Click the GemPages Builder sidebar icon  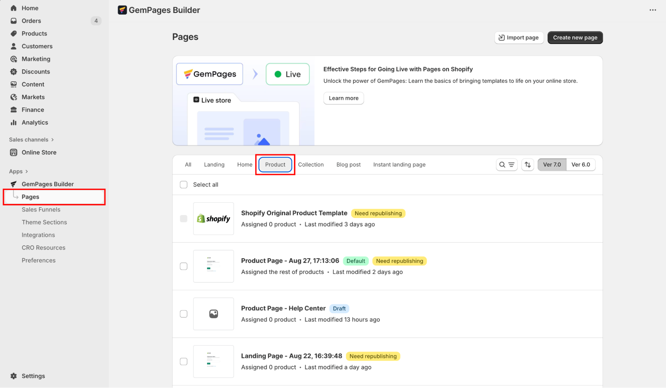click(x=14, y=184)
